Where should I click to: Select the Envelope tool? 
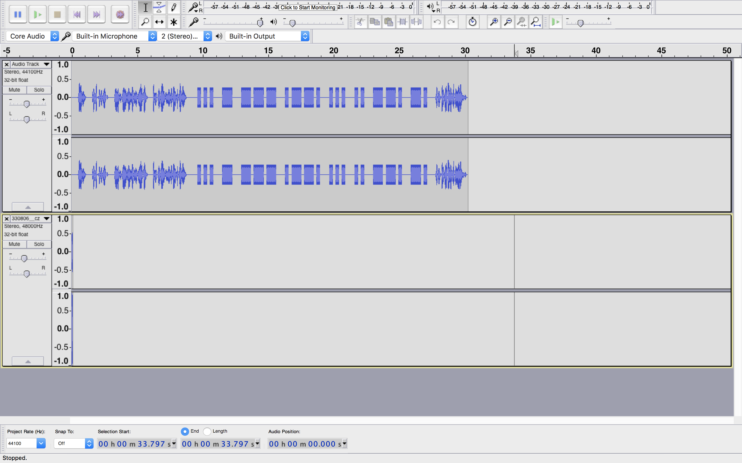pos(159,7)
